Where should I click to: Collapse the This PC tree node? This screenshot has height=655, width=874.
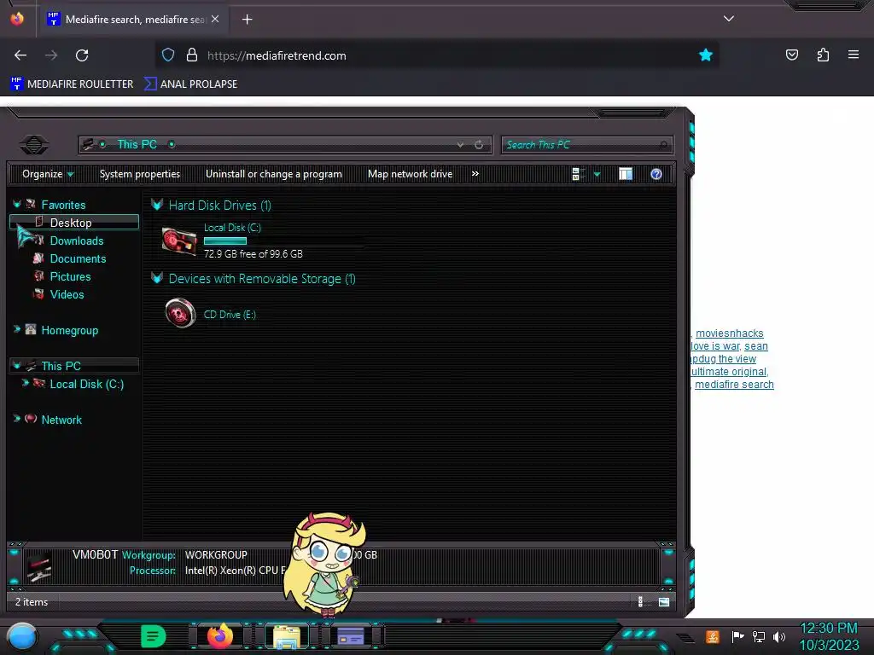(17, 365)
